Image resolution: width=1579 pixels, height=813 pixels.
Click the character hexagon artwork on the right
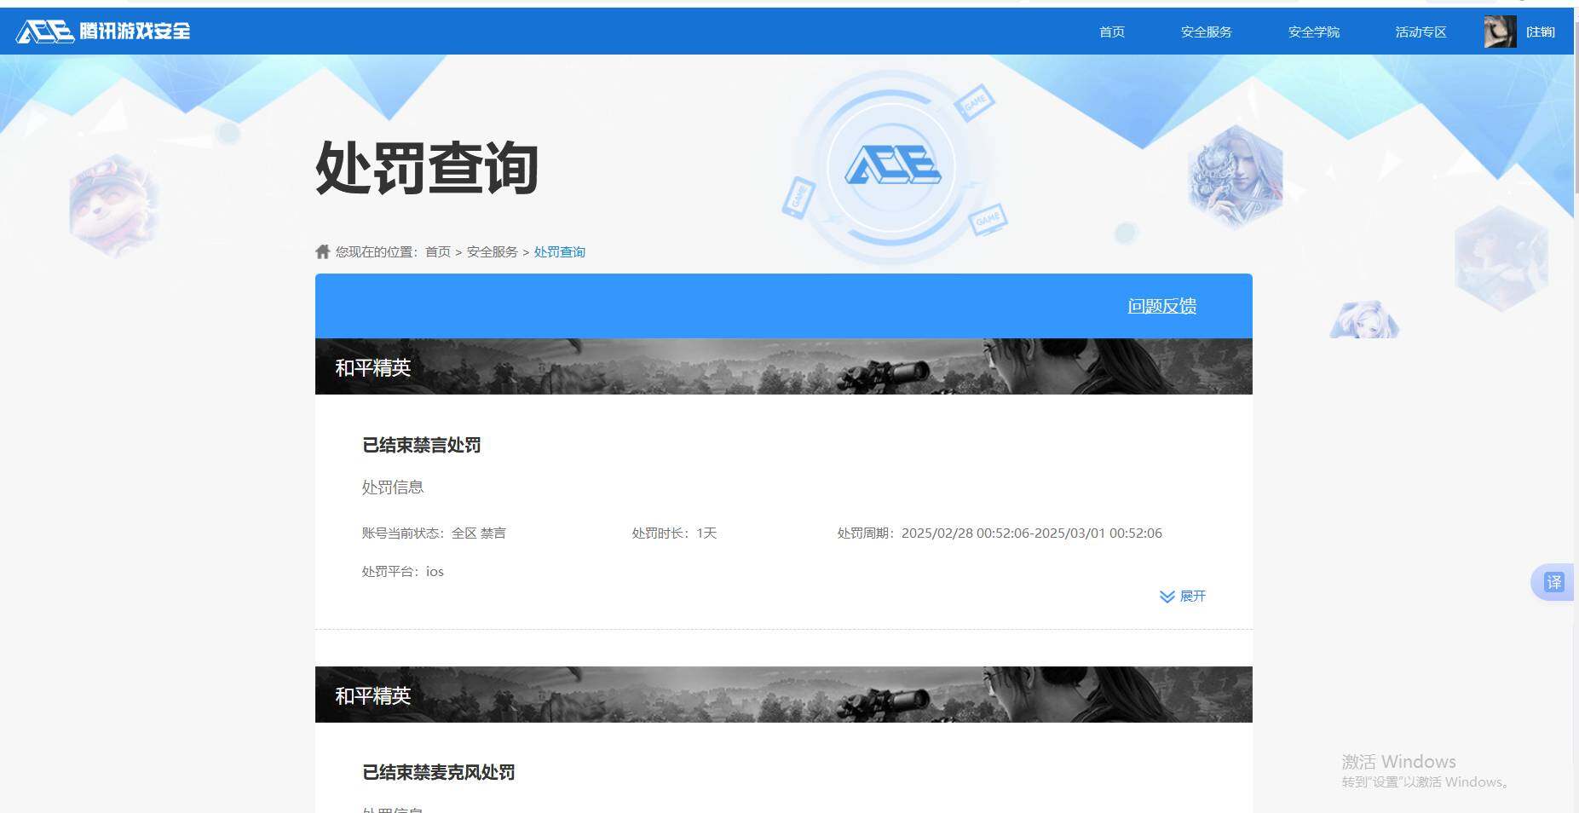click(1236, 176)
